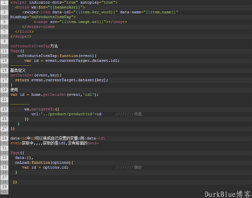This screenshot has width=252, height=198.
Task: Click the data-id explanation text on line 29
Action: (x=58, y=138)
